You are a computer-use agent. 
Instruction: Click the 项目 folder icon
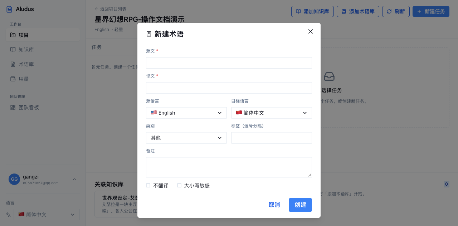point(13,35)
